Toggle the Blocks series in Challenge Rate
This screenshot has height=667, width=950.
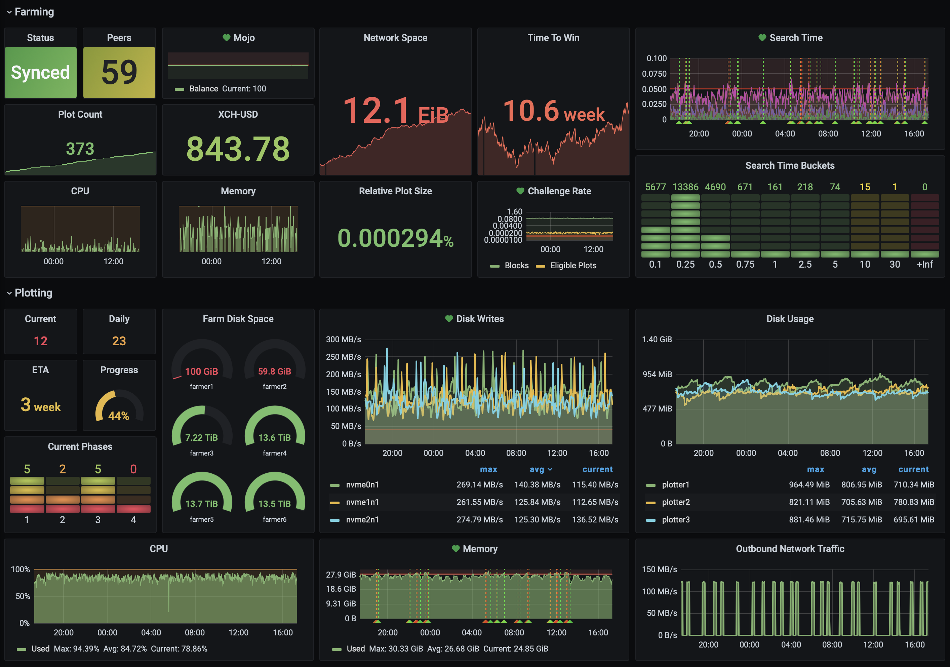tap(516, 266)
